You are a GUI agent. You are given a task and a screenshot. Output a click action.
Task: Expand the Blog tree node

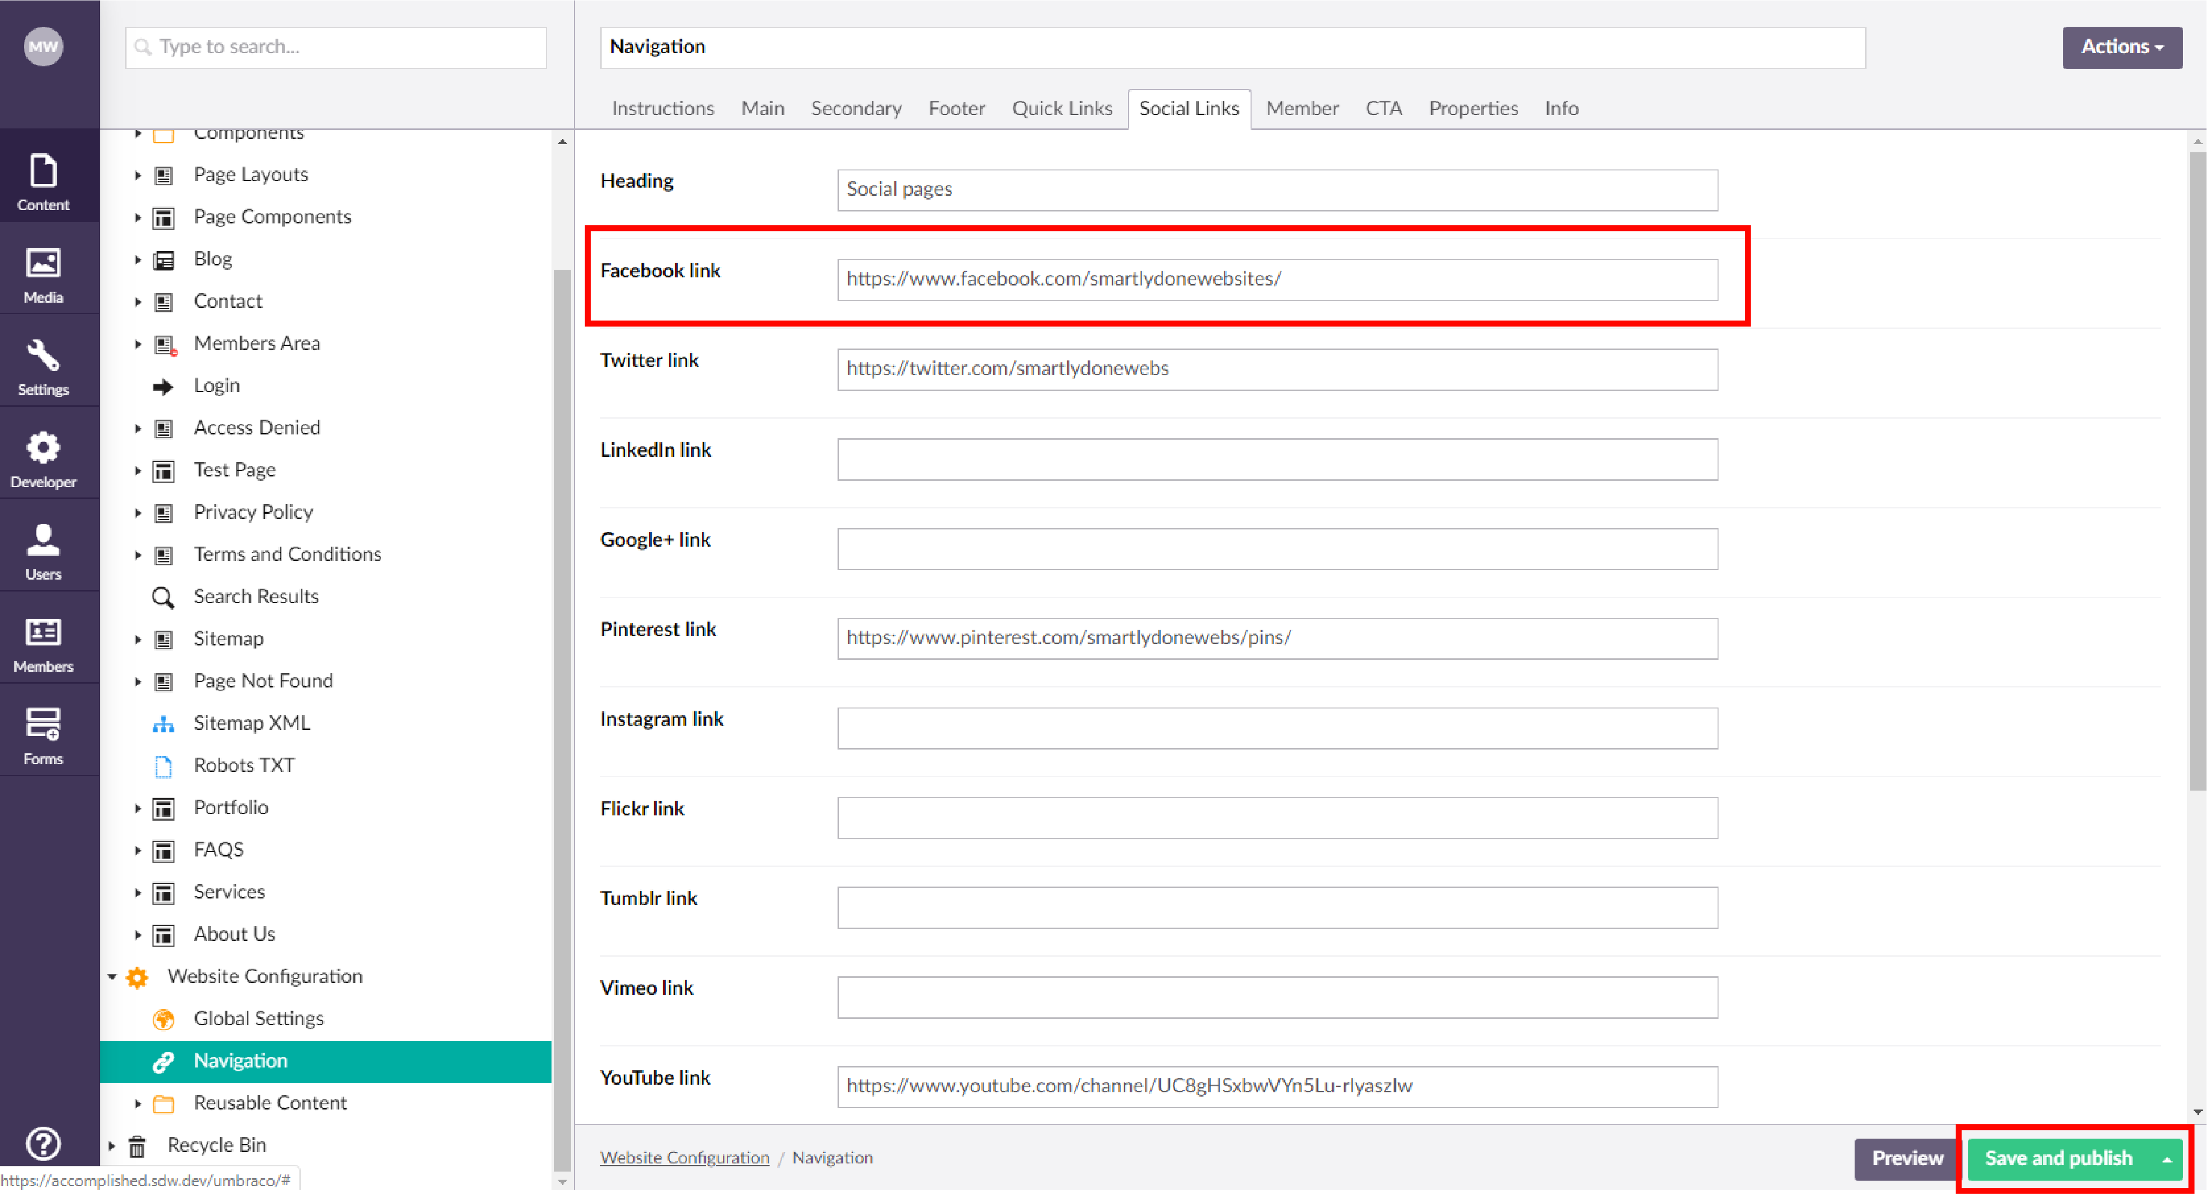tap(137, 260)
